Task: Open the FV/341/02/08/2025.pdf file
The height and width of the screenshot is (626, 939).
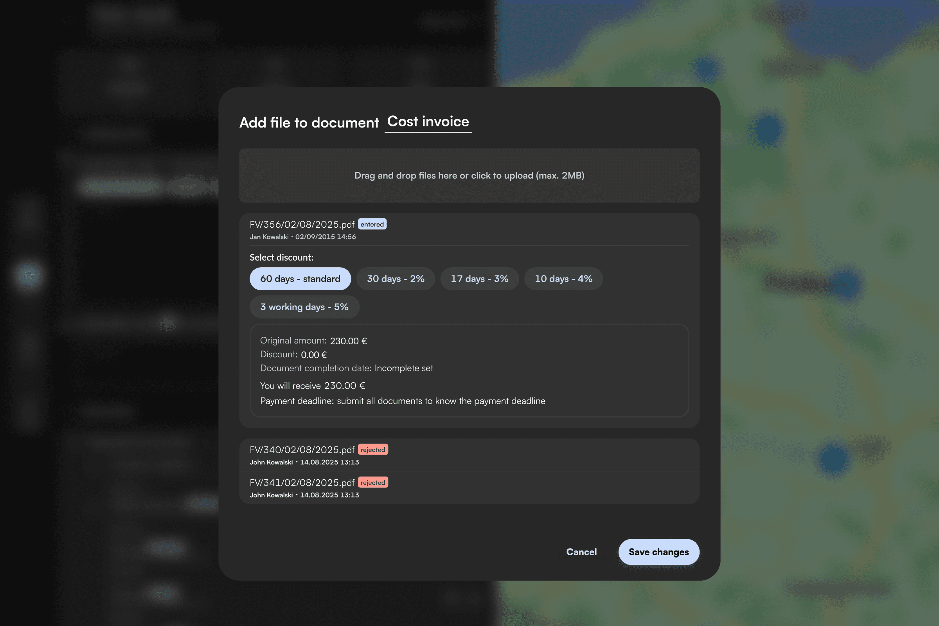Action: 301,482
